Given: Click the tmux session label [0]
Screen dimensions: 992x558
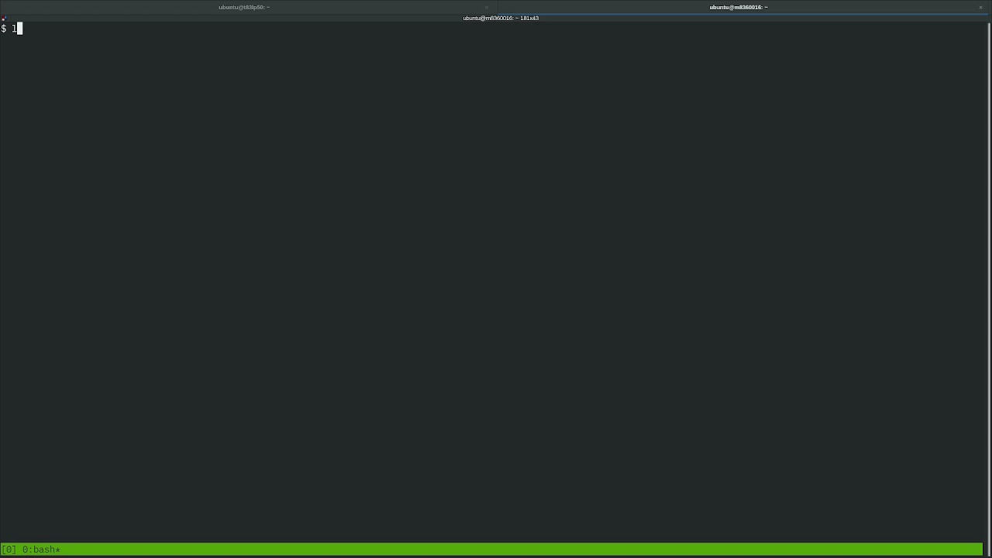Looking at the screenshot, I should [x=9, y=549].
